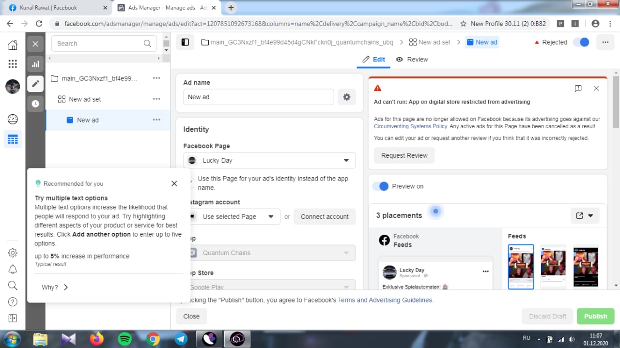This screenshot has width=620, height=348.
Task: Close the editing pane with the X icon
Action: pos(35,44)
